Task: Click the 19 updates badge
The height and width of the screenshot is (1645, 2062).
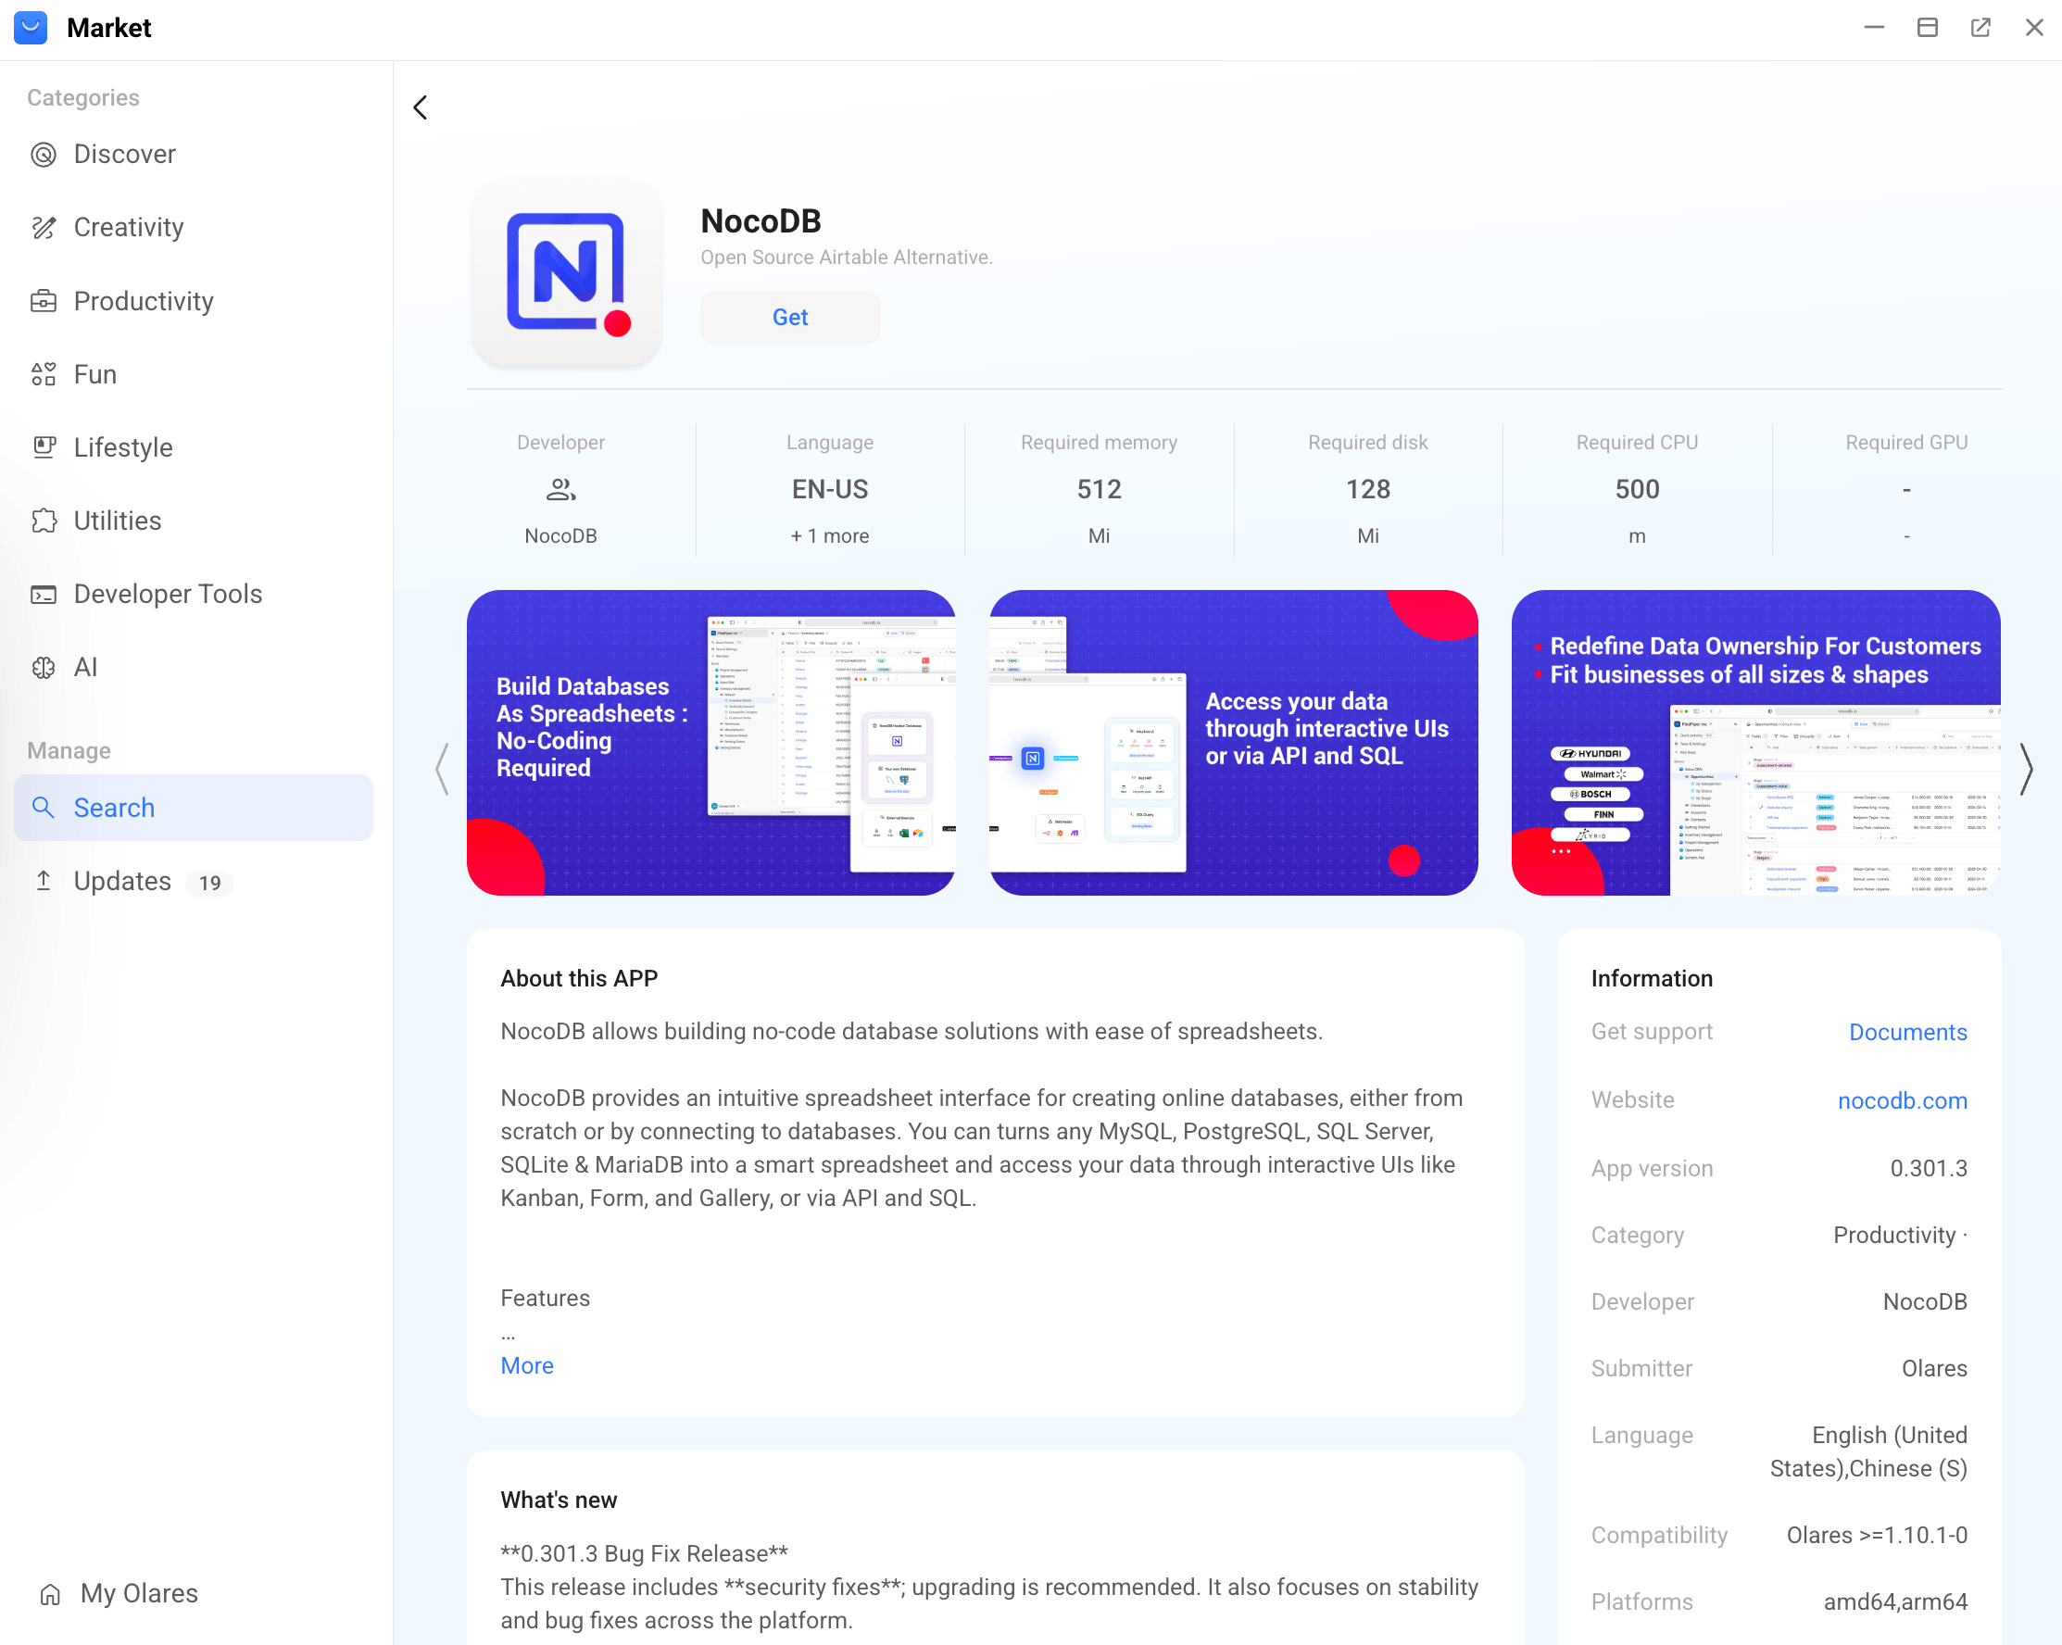Action: (x=210, y=883)
